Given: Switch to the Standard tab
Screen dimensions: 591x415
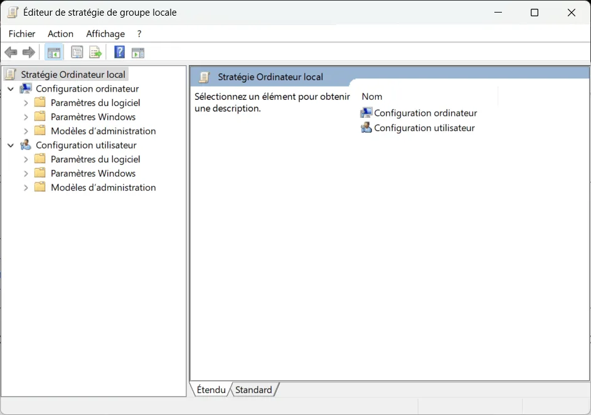Looking at the screenshot, I should 253,390.
